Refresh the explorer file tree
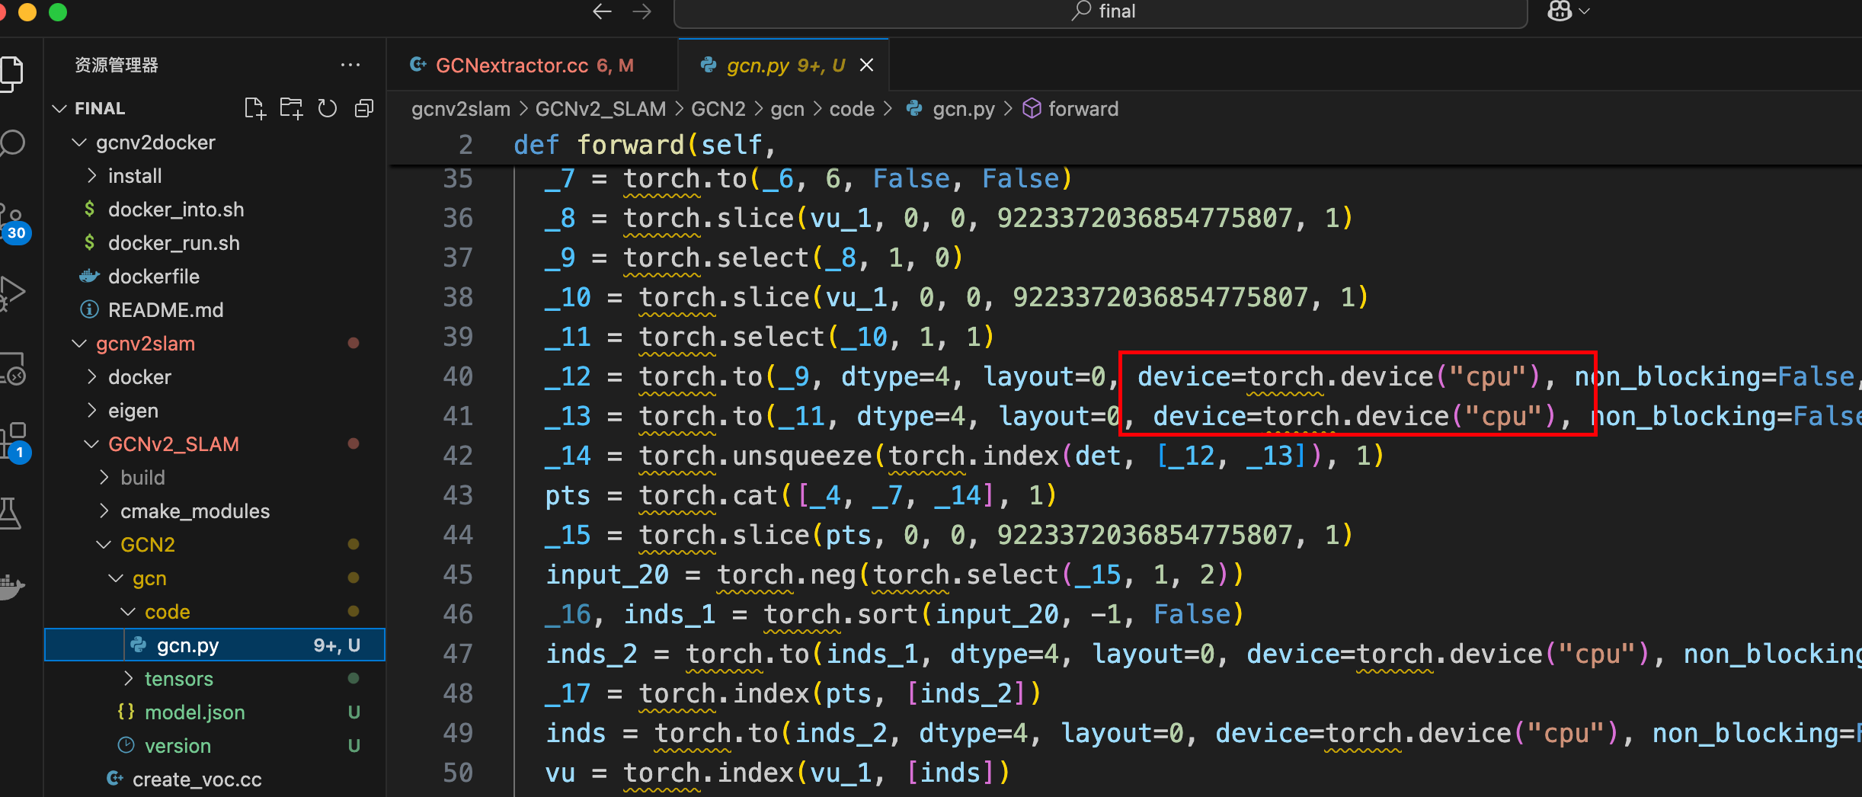The image size is (1862, 797). point(328,109)
